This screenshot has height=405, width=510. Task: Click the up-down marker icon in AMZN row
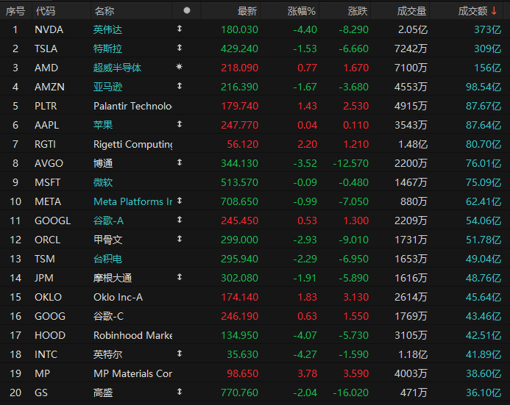pos(180,86)
